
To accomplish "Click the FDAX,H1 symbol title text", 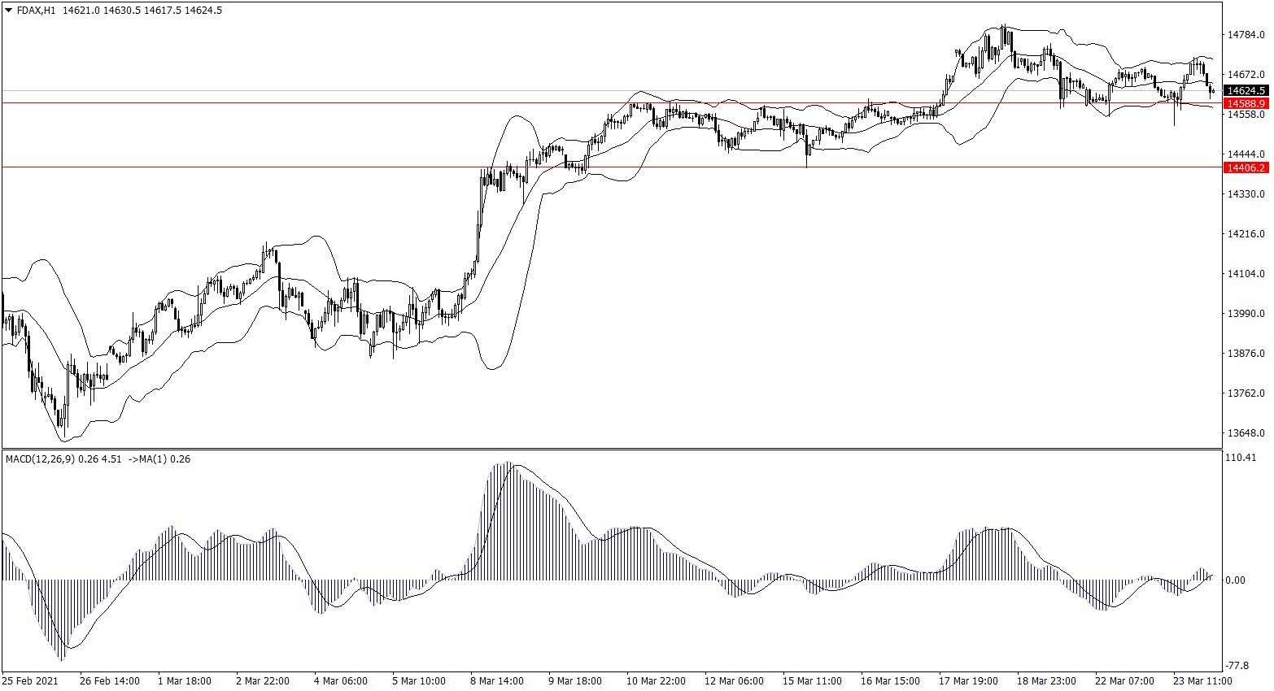I will (x=36, y=11).
